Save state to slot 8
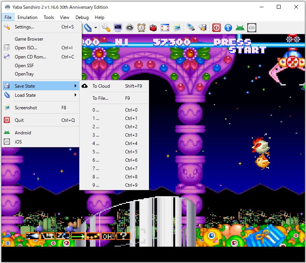The width and height of the screenshot is (306, 263). click(x=114, y=177)
